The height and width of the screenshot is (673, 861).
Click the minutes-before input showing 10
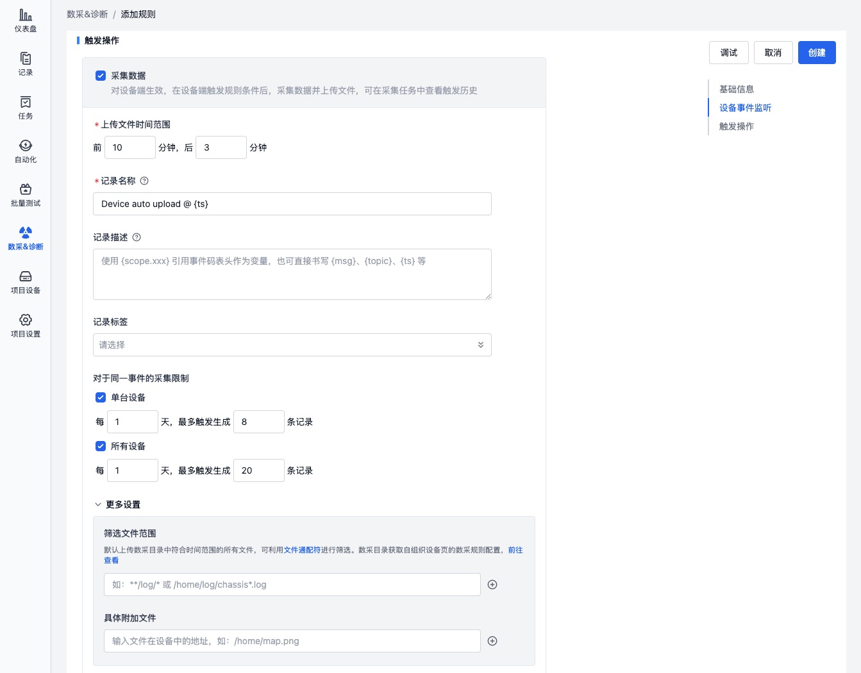point(130,147)
